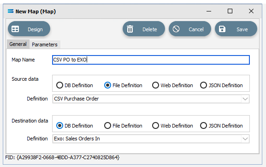The image size is (266, 167).
Task: Select JSON Definition for Destination data
Action: point(203,126)
